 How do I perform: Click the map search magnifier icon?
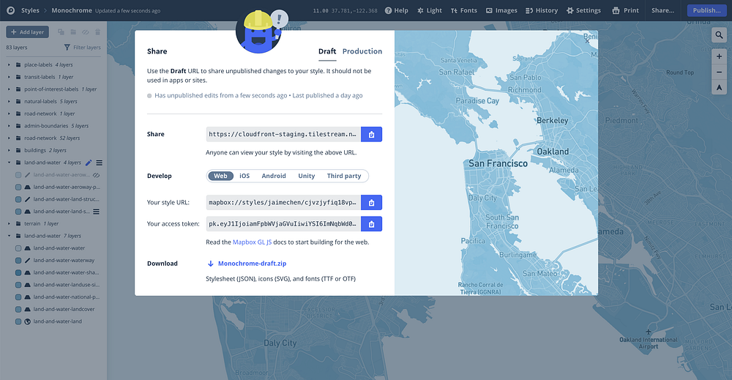click(x=719, y=35)
